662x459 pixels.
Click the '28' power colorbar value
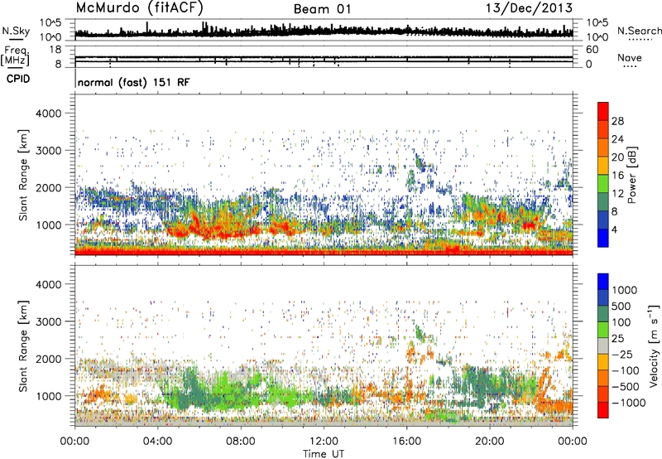pyautogui.click(x=617, y=121)
